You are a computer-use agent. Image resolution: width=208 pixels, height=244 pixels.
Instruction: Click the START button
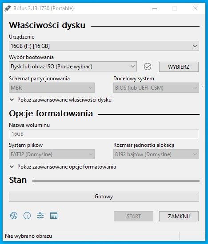(133, 216)
